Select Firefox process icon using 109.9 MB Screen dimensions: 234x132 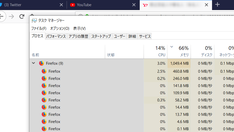pos(44,93)
